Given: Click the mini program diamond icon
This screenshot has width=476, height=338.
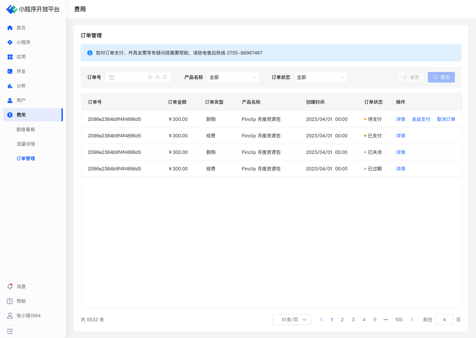Looking at the screenshot, I should coord(10,42).
